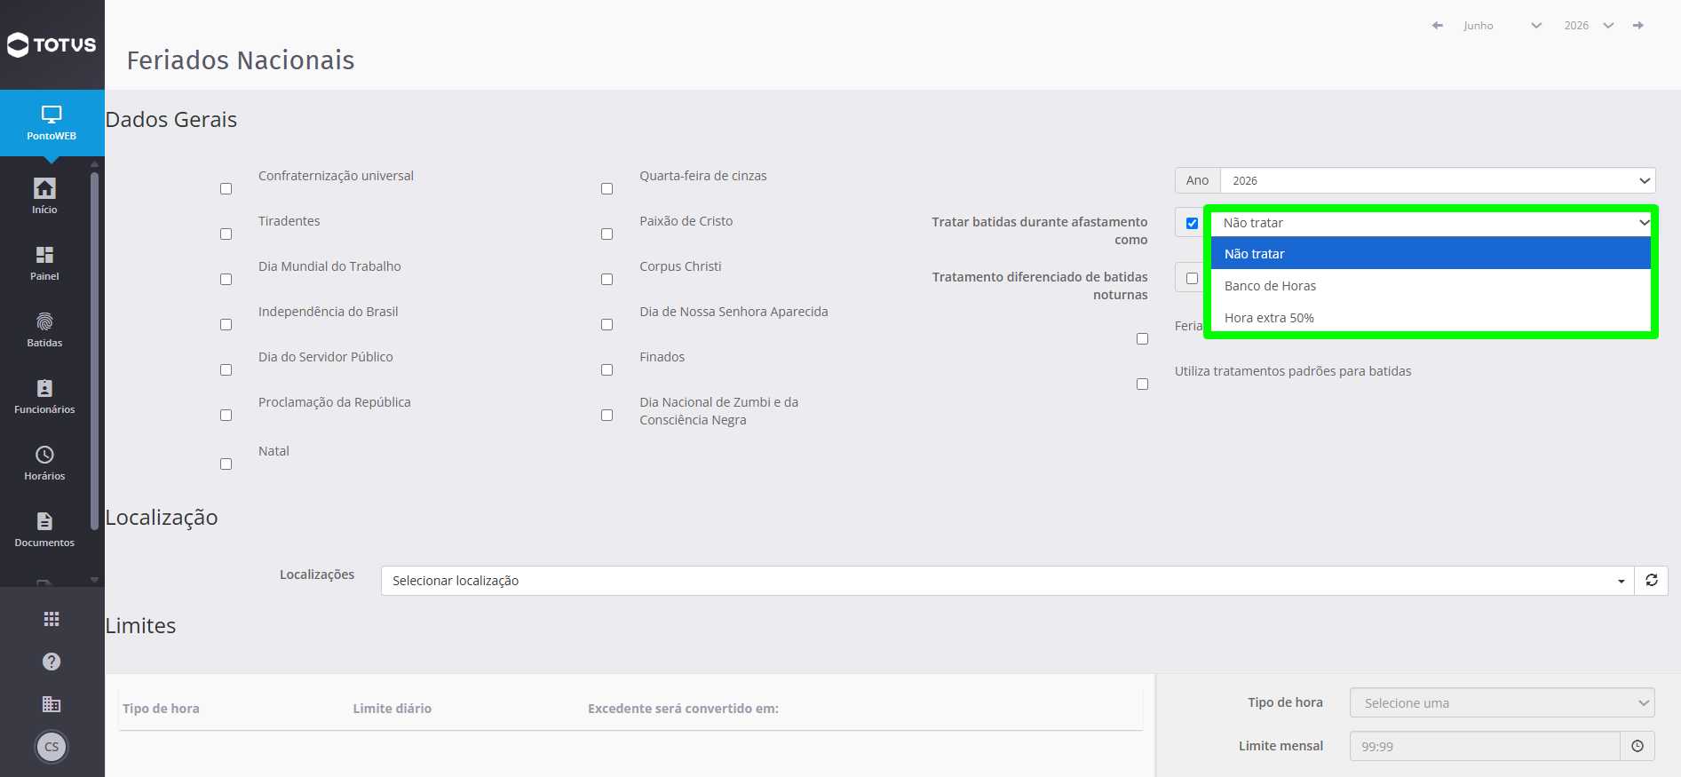Choose Hora extra 50% option
The height and width of the screenshot is (777, 1681).
(1431, 318)
